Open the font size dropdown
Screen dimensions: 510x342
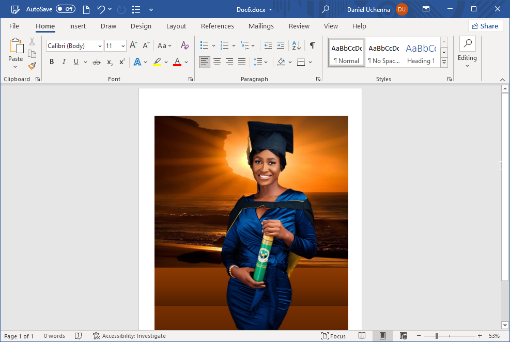click(x=123, y=46)
